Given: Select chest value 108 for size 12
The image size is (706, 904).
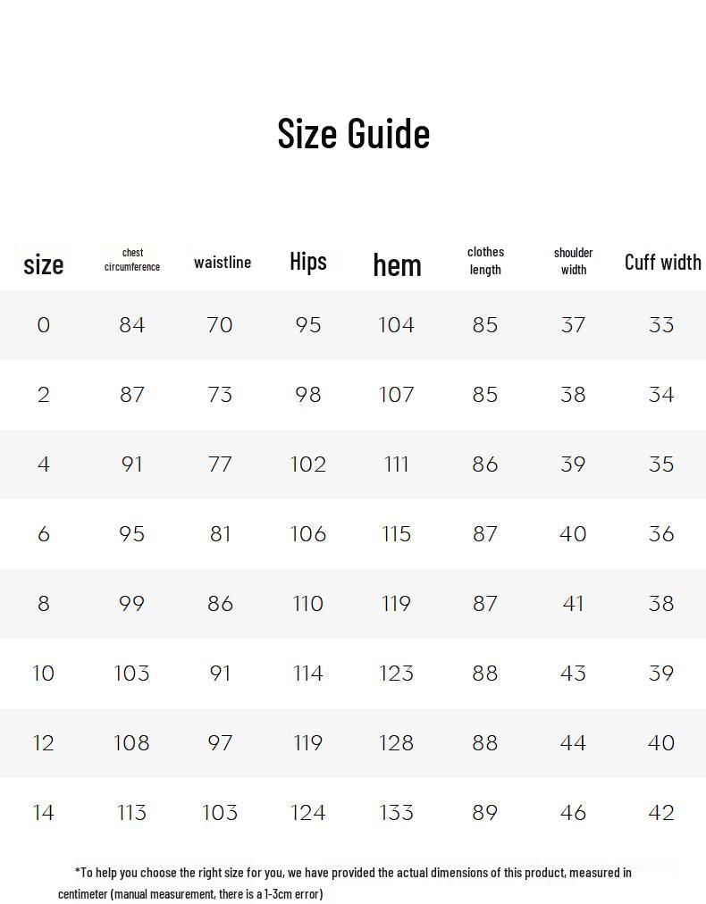Looking at the screenshot, I should 131,743.
